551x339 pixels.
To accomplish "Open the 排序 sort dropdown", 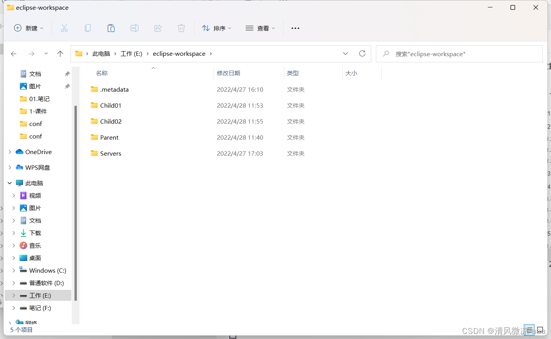I will (217, 28).
